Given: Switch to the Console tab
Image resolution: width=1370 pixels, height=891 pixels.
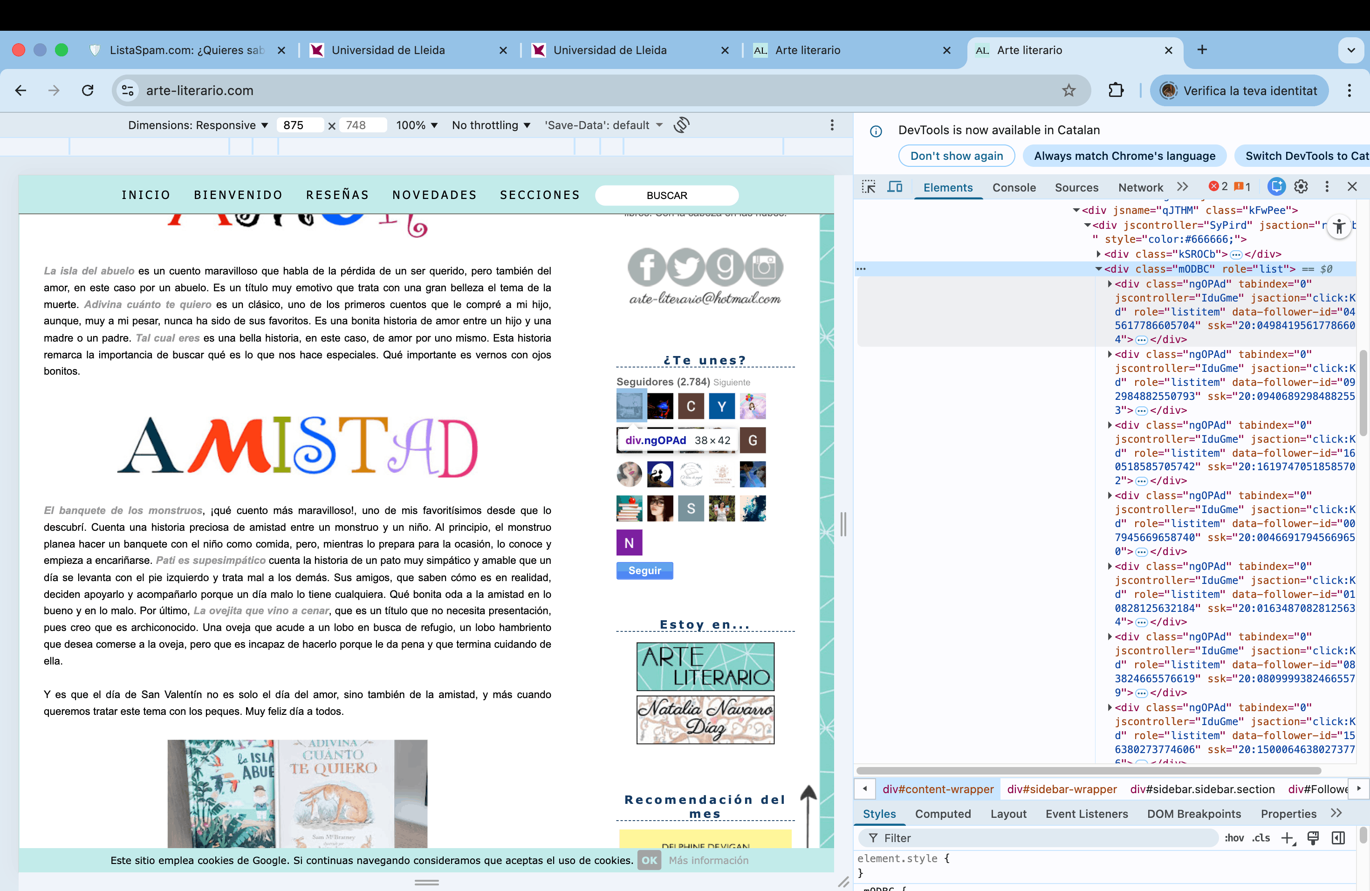Looking at the screenshot, I should pos(1014,188).
